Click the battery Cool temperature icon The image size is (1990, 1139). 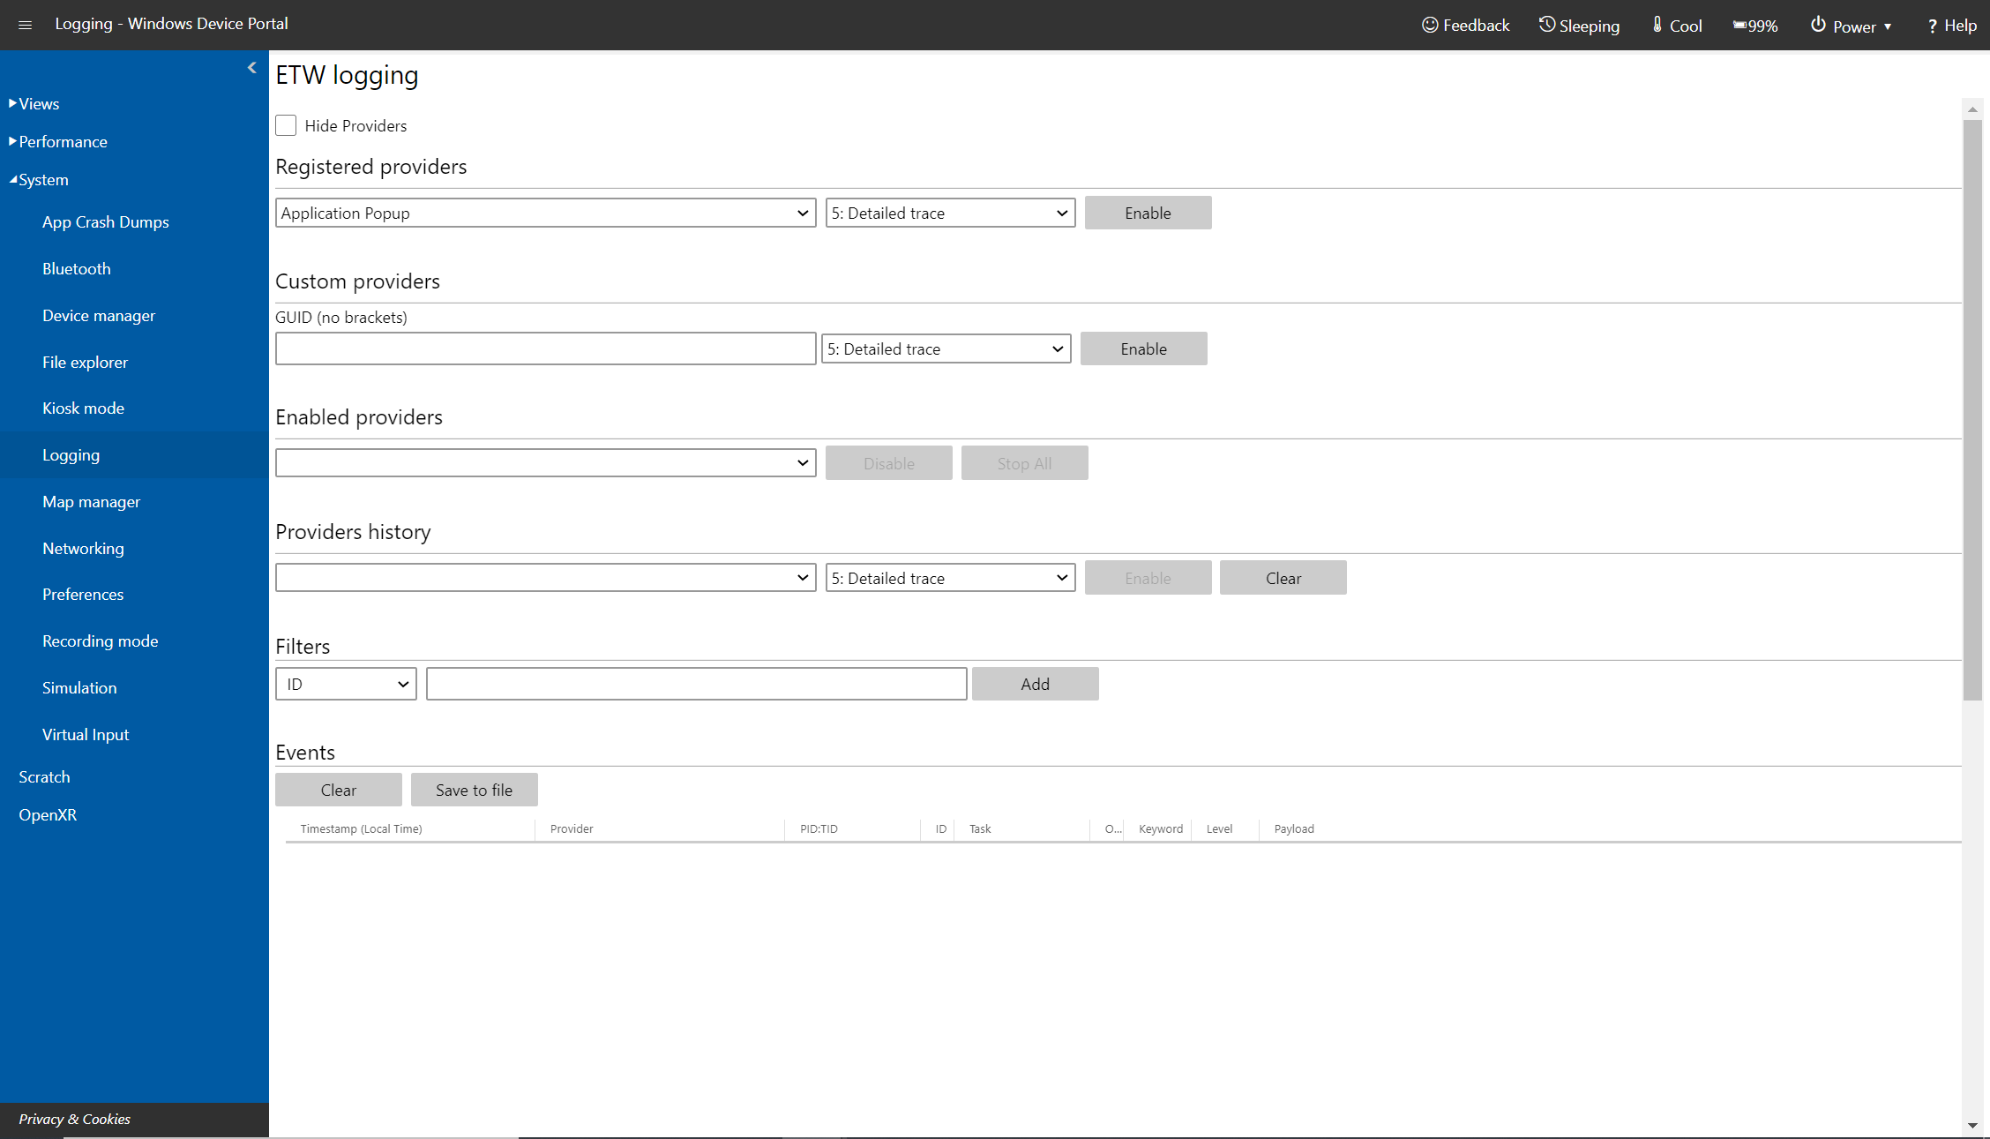point(1655,25)
